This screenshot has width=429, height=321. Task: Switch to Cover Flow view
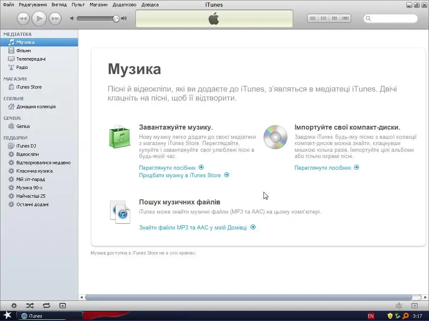pos(345,18)
